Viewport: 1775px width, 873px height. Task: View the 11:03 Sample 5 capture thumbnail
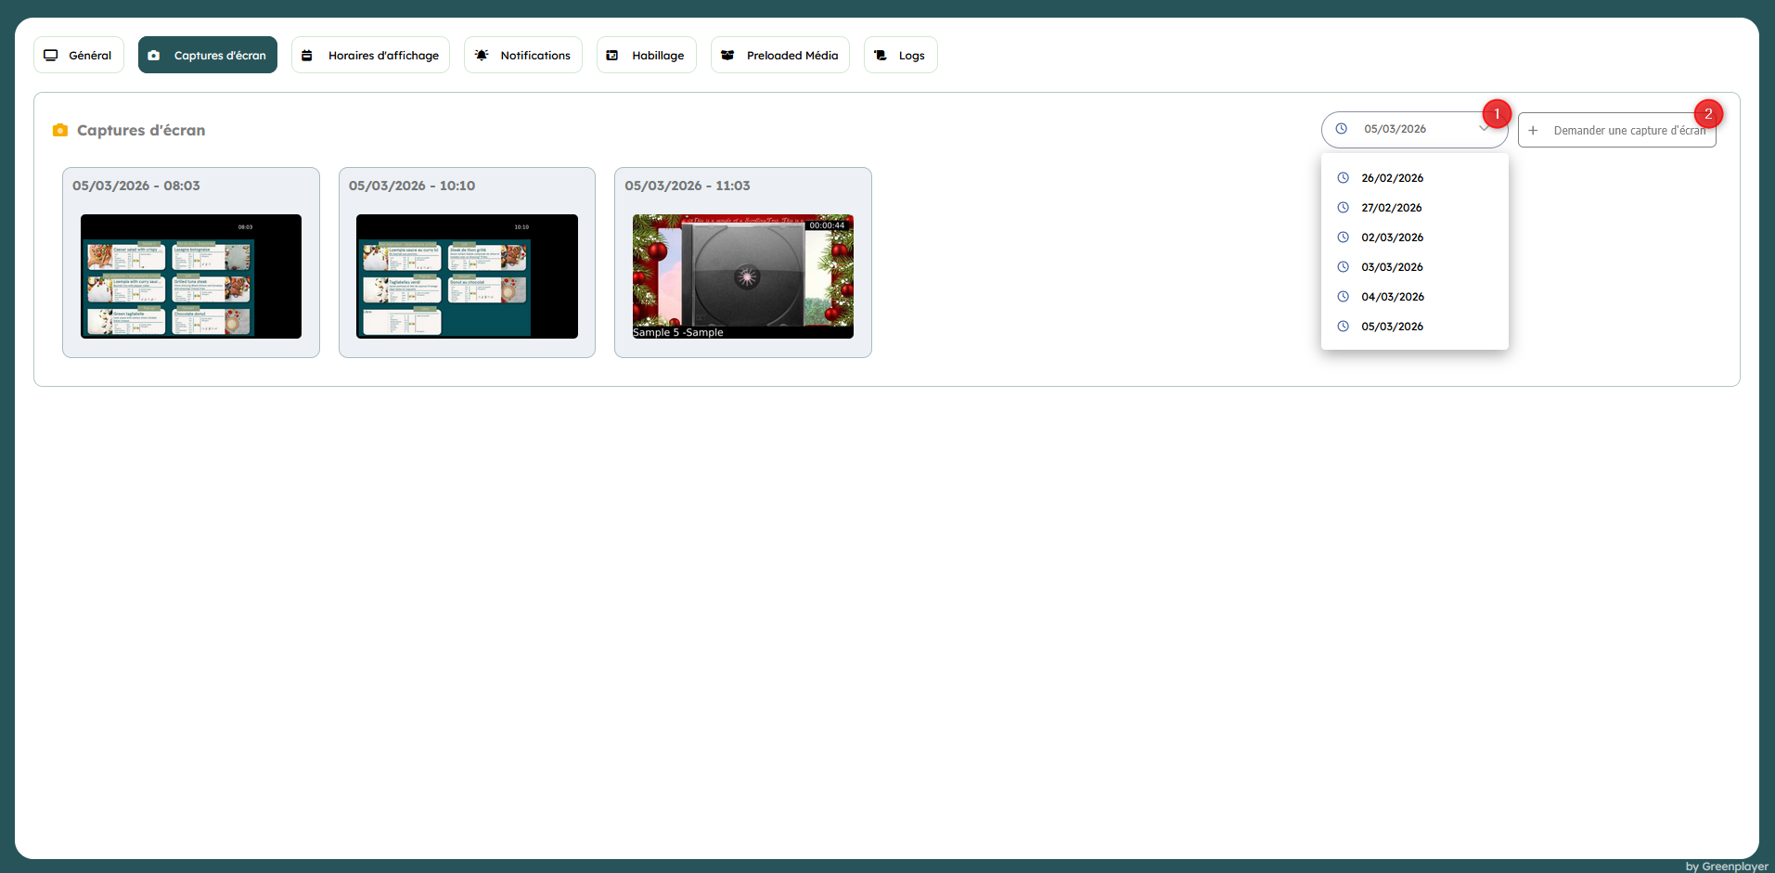point(742,276)
